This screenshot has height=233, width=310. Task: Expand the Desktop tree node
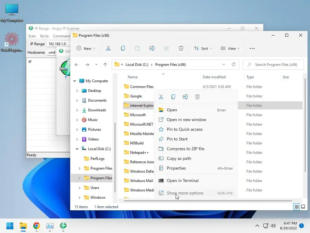point(77,91)
